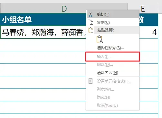Choose the Keep Text Only paste icon
162x118 pixels.
[x=100, y=39]
